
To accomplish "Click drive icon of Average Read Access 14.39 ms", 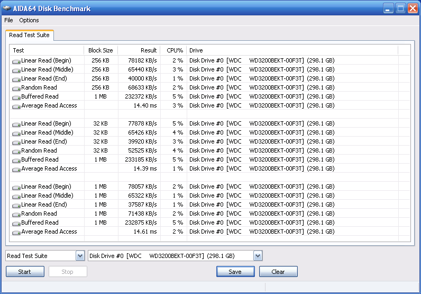I will pos(16,170).
